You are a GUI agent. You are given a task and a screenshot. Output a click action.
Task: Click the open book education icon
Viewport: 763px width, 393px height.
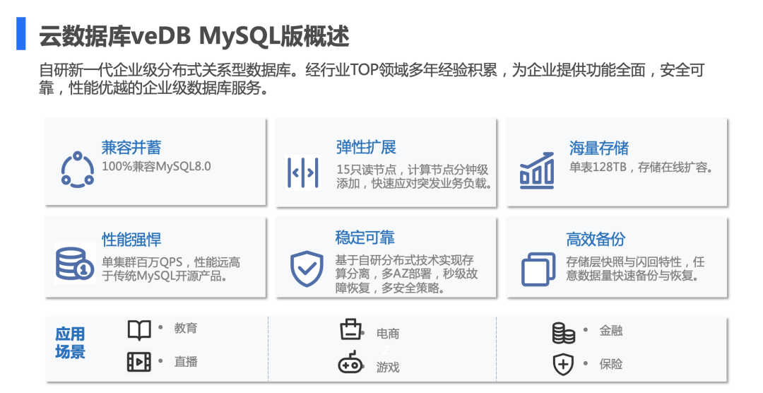pos(139,330)
